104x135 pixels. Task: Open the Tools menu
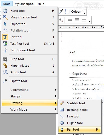click(7, 4)
